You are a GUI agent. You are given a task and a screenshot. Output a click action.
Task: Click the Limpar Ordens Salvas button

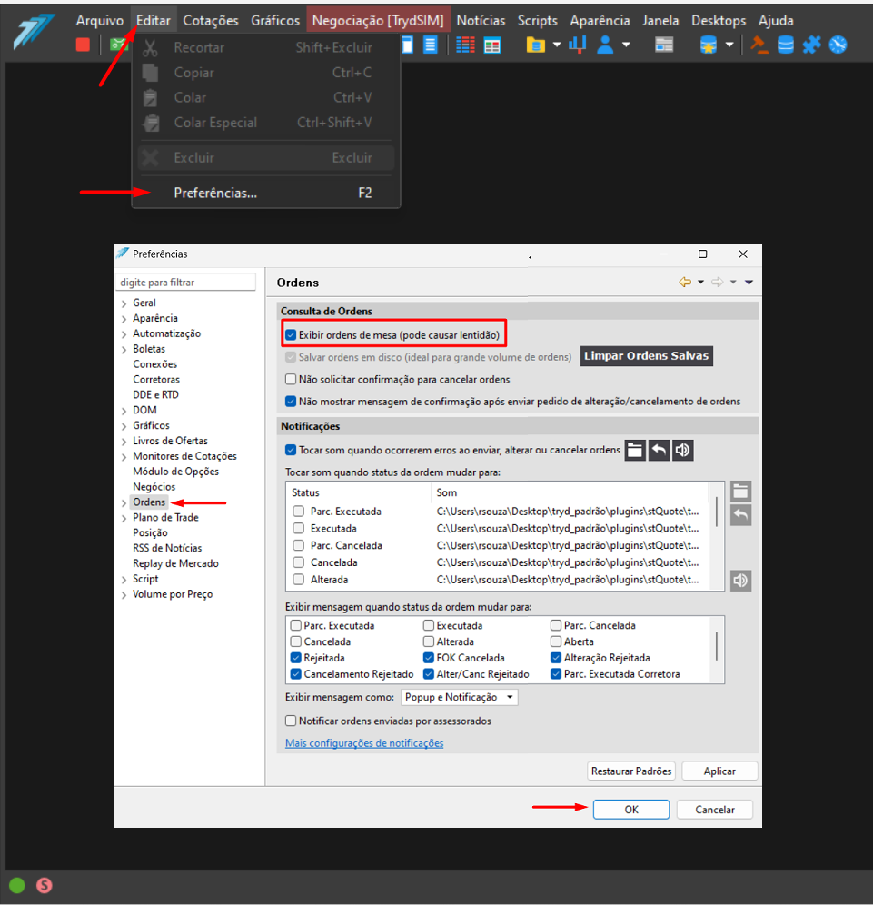point(646,356)
